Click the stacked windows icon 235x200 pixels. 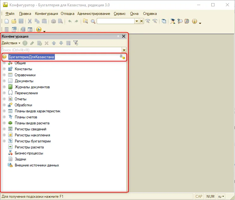tap(164, 21)
